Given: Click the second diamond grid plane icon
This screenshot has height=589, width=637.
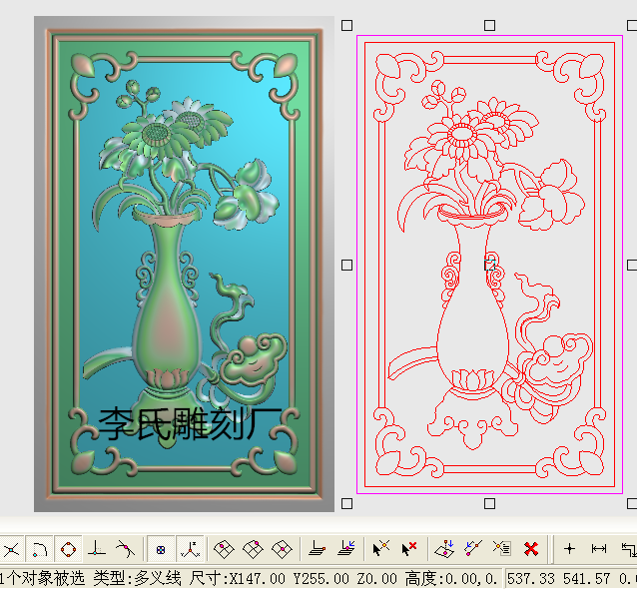Looking at the screenshot, I should [x=253, y=549].
